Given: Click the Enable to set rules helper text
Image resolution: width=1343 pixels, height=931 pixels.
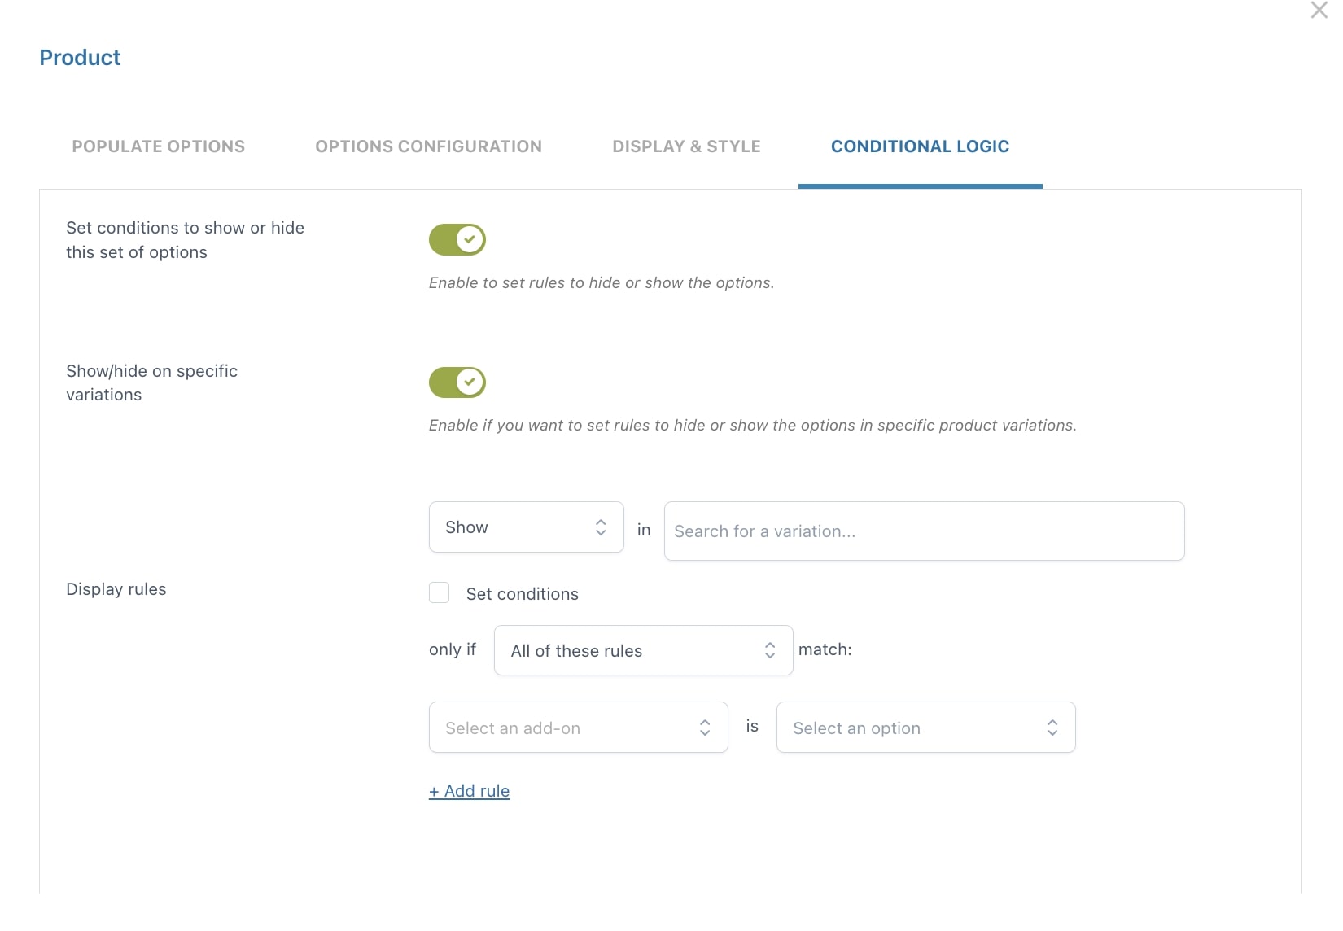Looking at the screenshot, I should tap(601, 283).
